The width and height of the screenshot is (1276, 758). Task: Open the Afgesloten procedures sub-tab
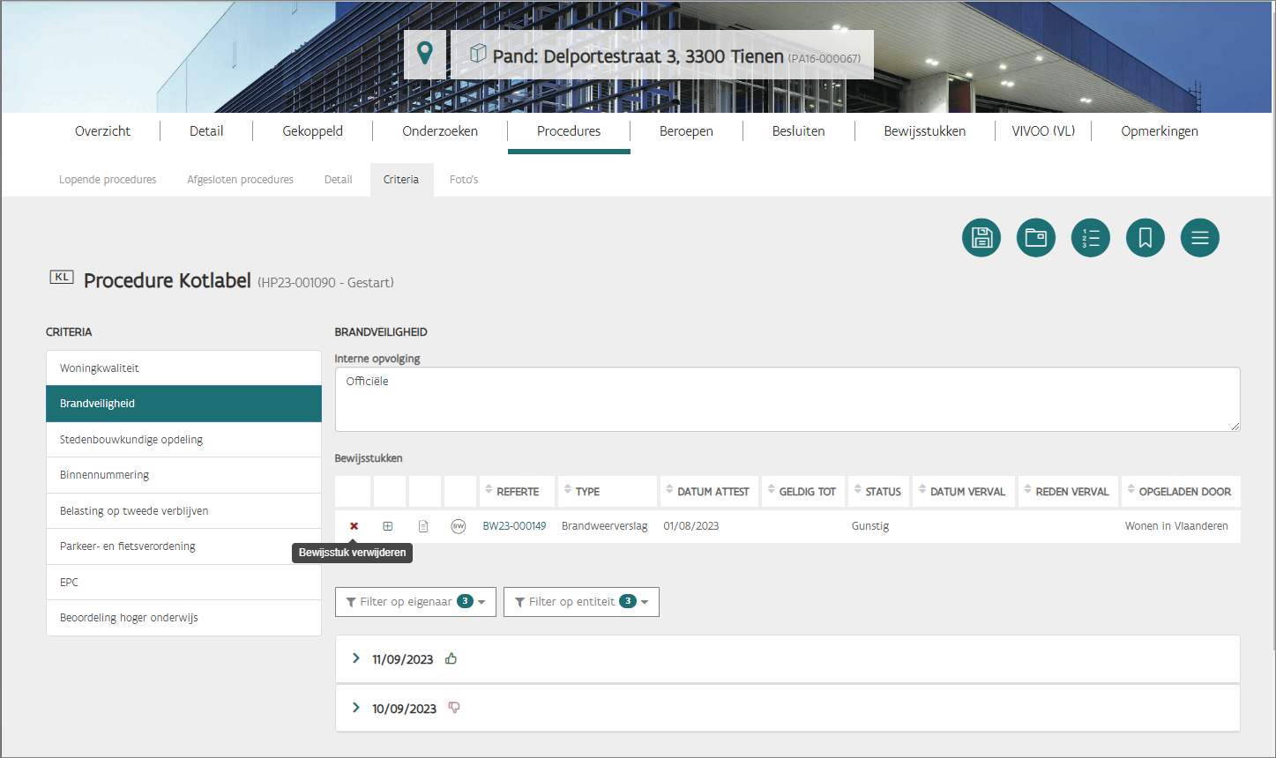(240, 180)
